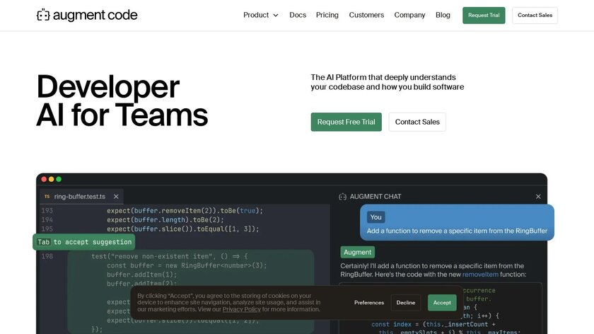Expand the Product dropdown chevron

(x=276, y=16)
